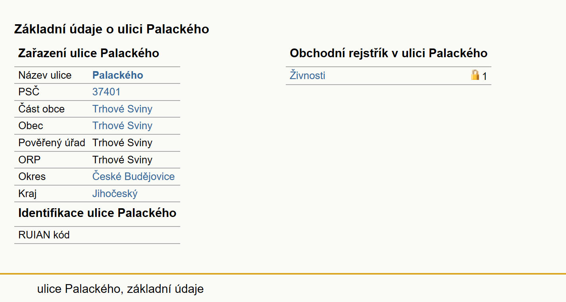Click the RUIAN kód row label

[44, 235]
